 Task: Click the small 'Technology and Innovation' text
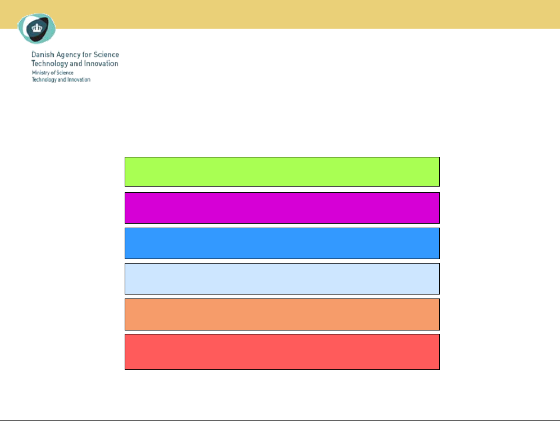pyautogui.click(x=61, y=80)
